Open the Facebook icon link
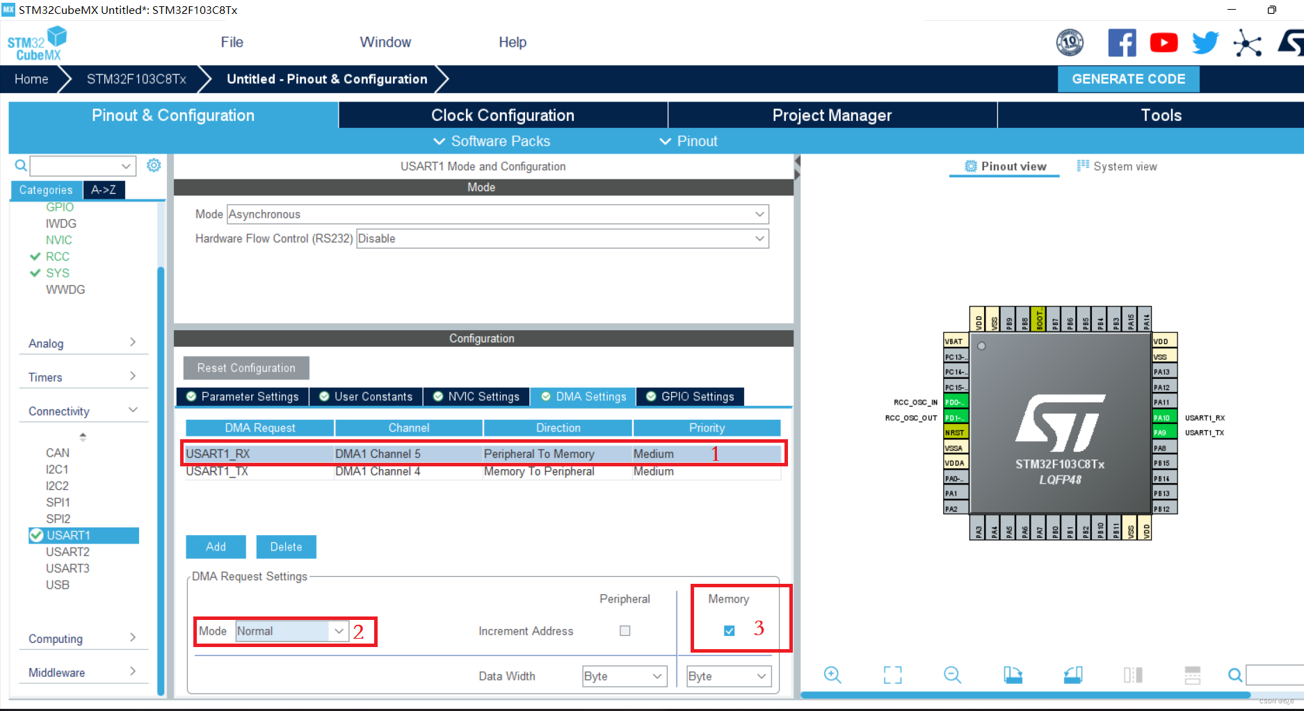 1122,43
